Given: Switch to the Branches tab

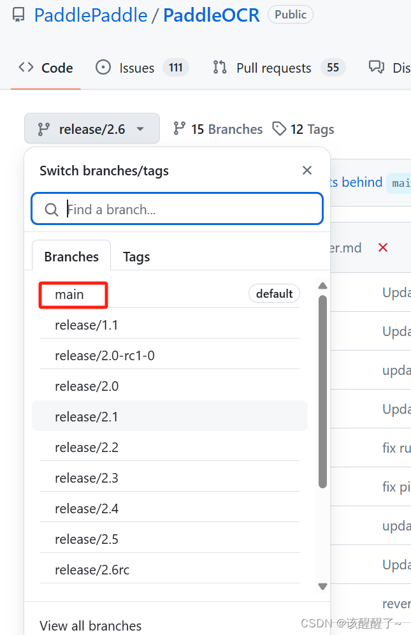Looking at the screenshot, I should (x=71, y=256).
